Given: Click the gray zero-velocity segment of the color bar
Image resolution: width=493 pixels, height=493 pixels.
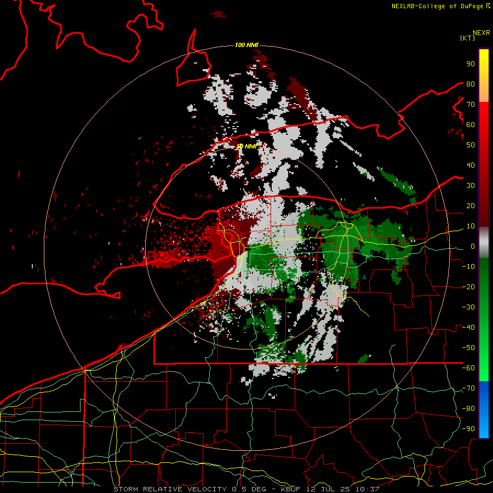Looking at the screenshot, I should pyautogui.click(x=484, y=243).
